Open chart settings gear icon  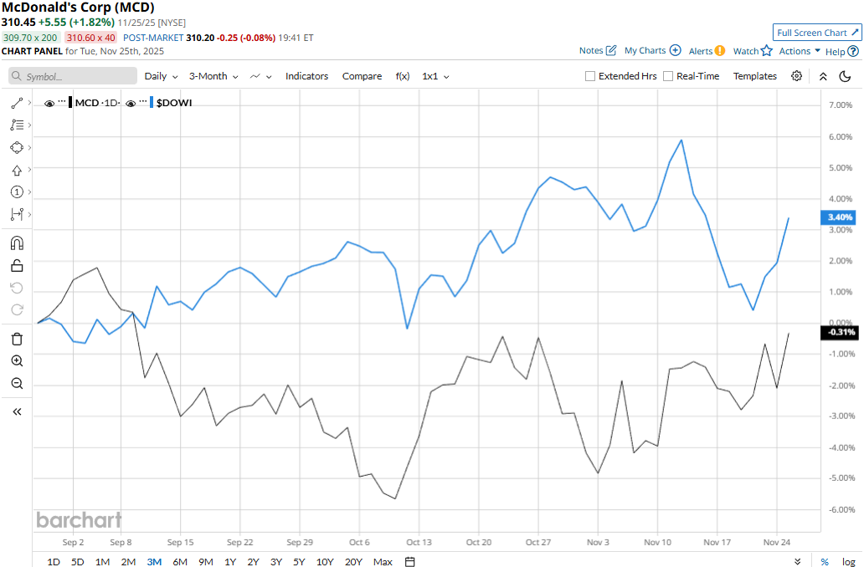pos(796,76)
